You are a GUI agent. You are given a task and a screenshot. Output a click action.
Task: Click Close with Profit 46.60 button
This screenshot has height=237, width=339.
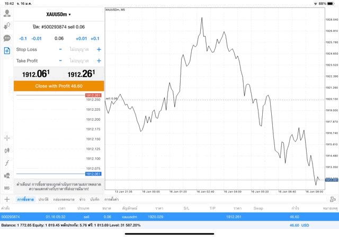pyautogui.click(x=59, y=86)
